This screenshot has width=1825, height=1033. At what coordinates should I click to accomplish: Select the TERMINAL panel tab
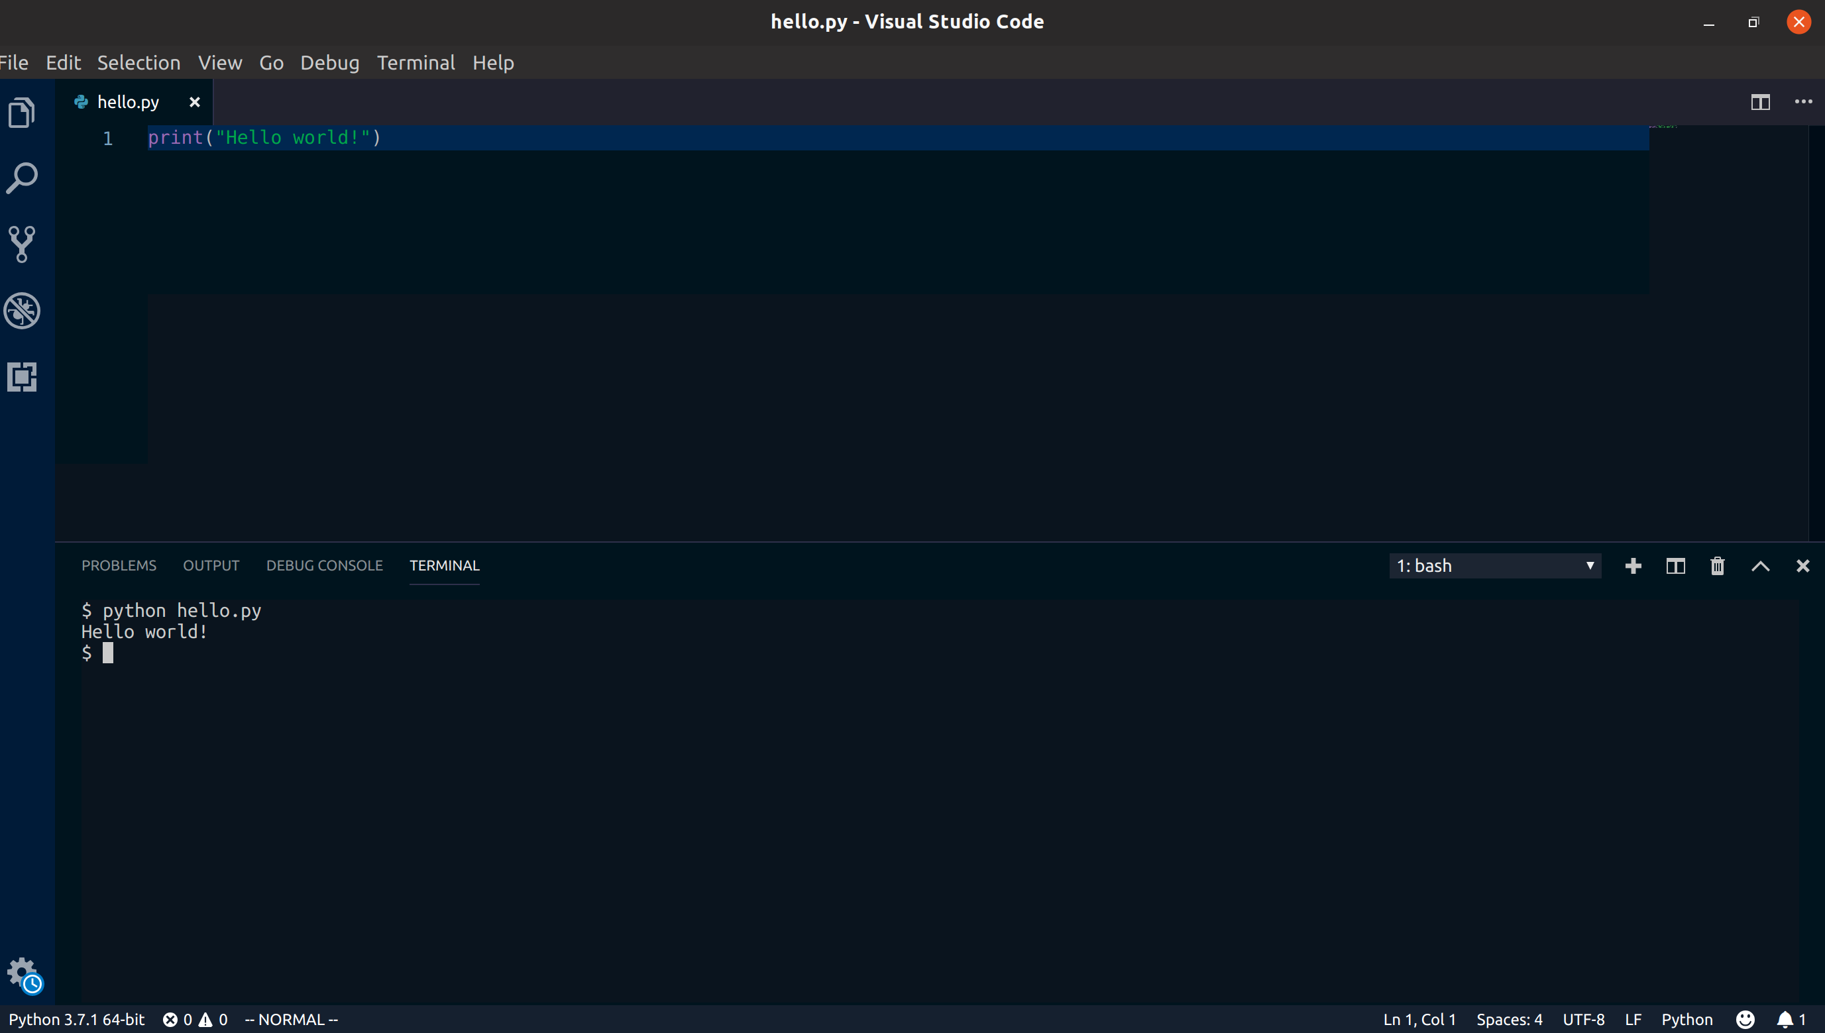(x=444, y=565)
